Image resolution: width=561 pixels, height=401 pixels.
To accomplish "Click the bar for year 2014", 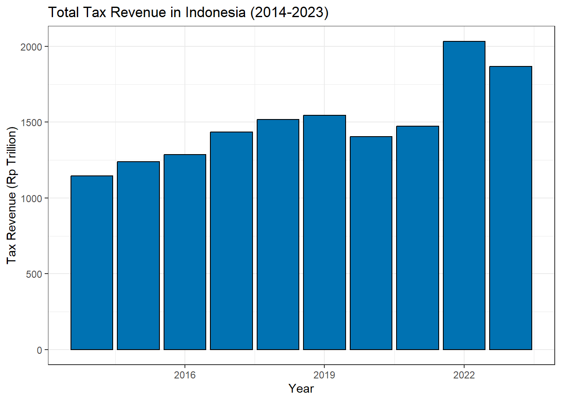I will pyautogui.click(x=92, y=262).
